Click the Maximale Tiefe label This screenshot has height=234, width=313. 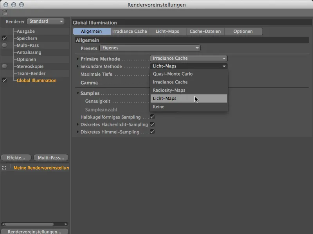coord(96,74)
